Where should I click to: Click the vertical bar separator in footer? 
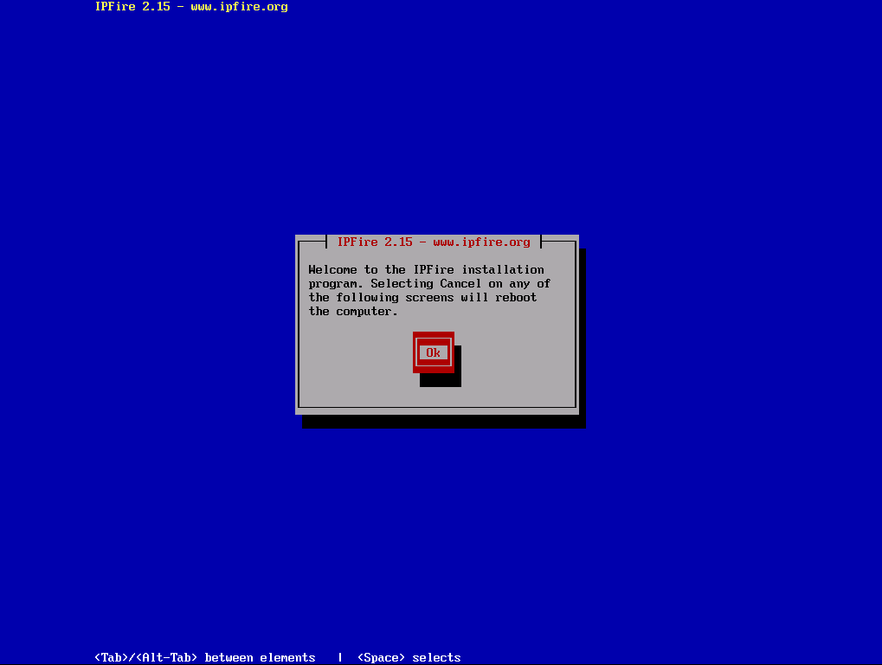tap(340, 658)
